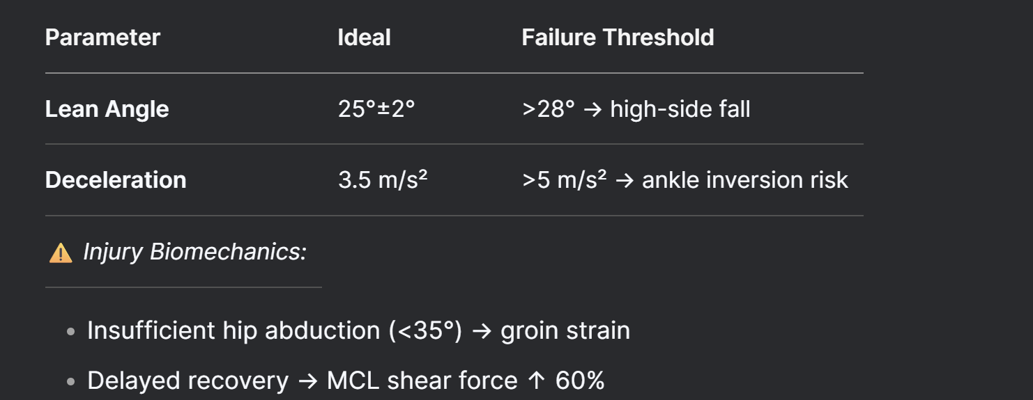Click the Ideal column header
The image size is (1033, 400).
(x=364, y=37)
